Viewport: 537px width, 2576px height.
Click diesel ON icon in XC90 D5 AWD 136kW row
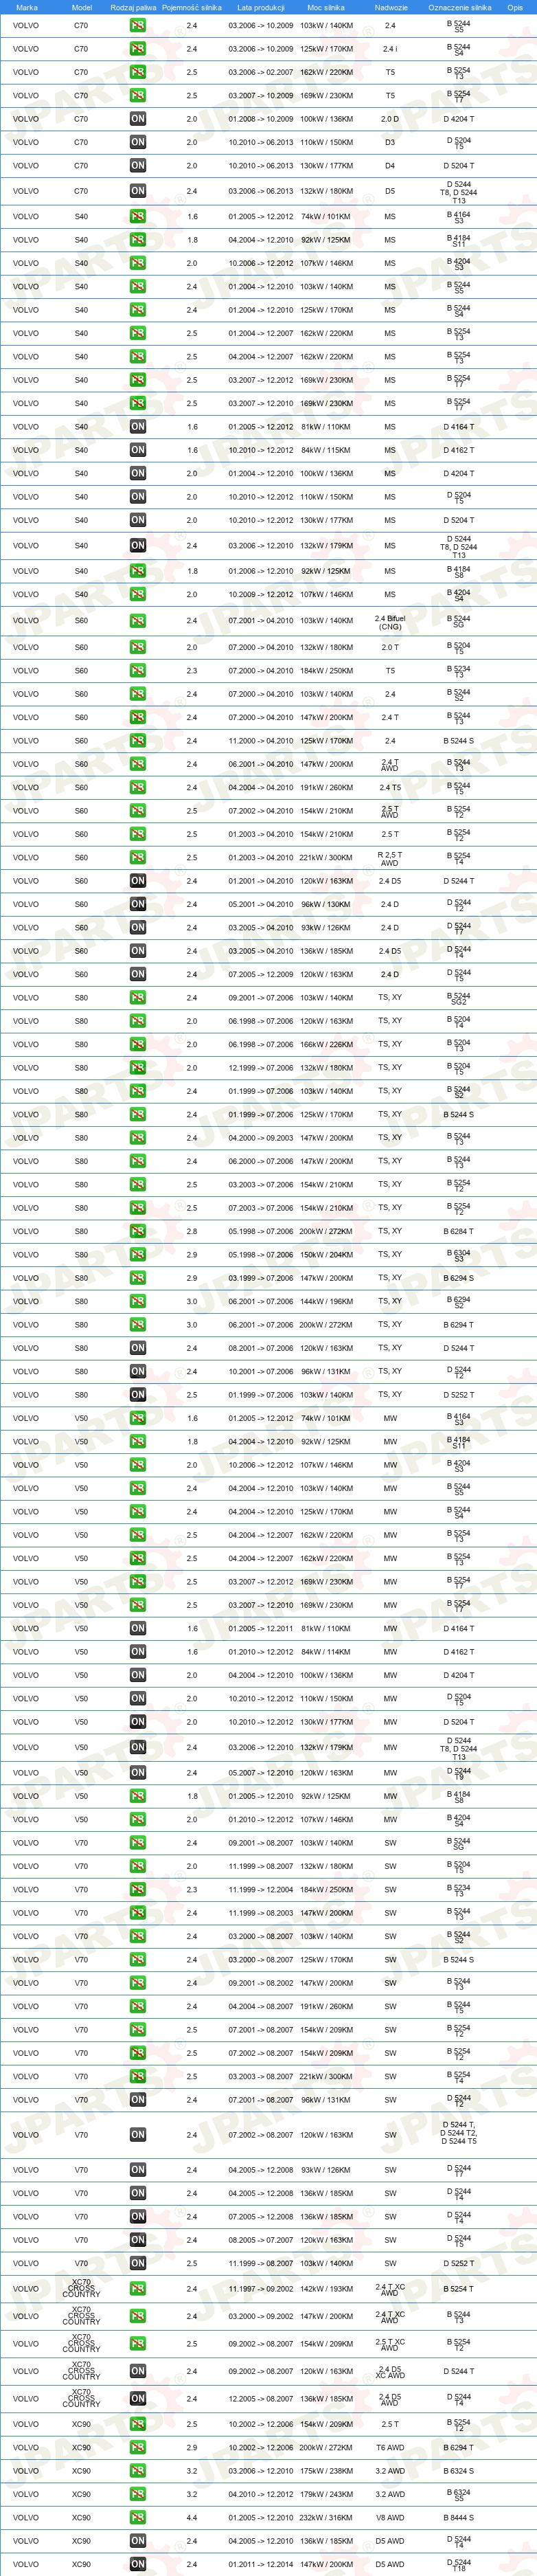[x=138, y=2541]
